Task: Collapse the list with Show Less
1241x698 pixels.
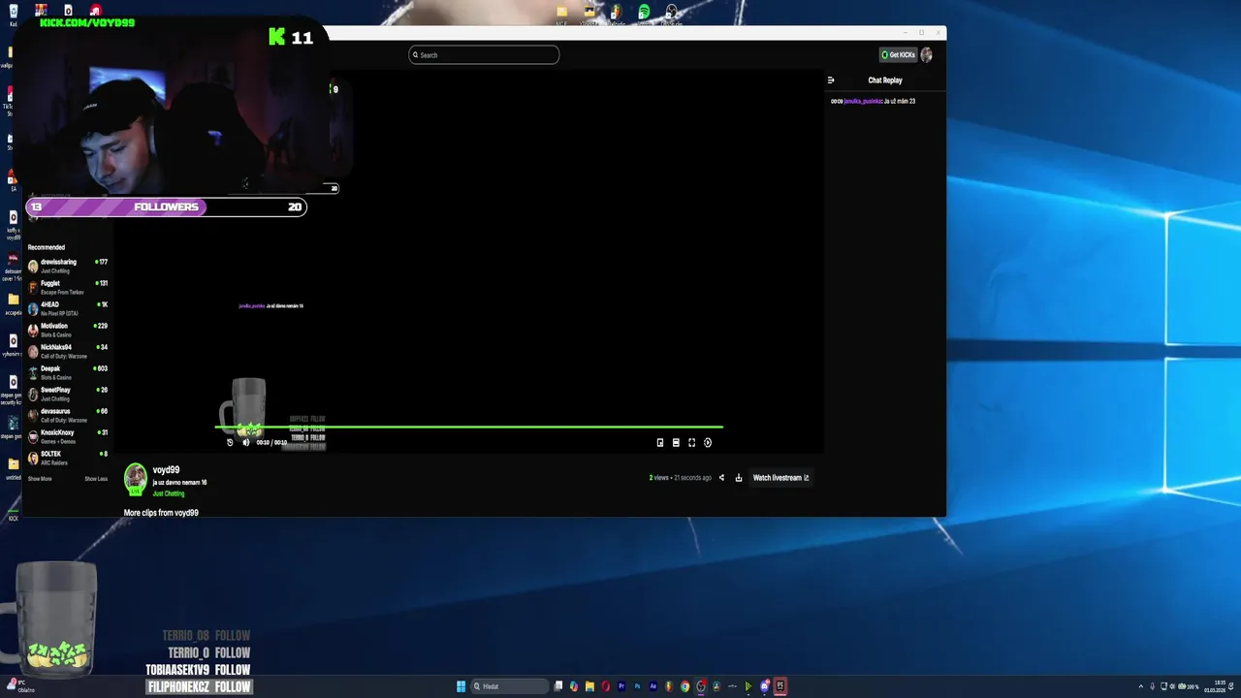Action: (x=96, y=479)
